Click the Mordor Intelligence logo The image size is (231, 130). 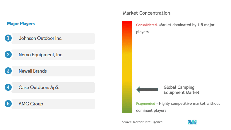point(192,122)
